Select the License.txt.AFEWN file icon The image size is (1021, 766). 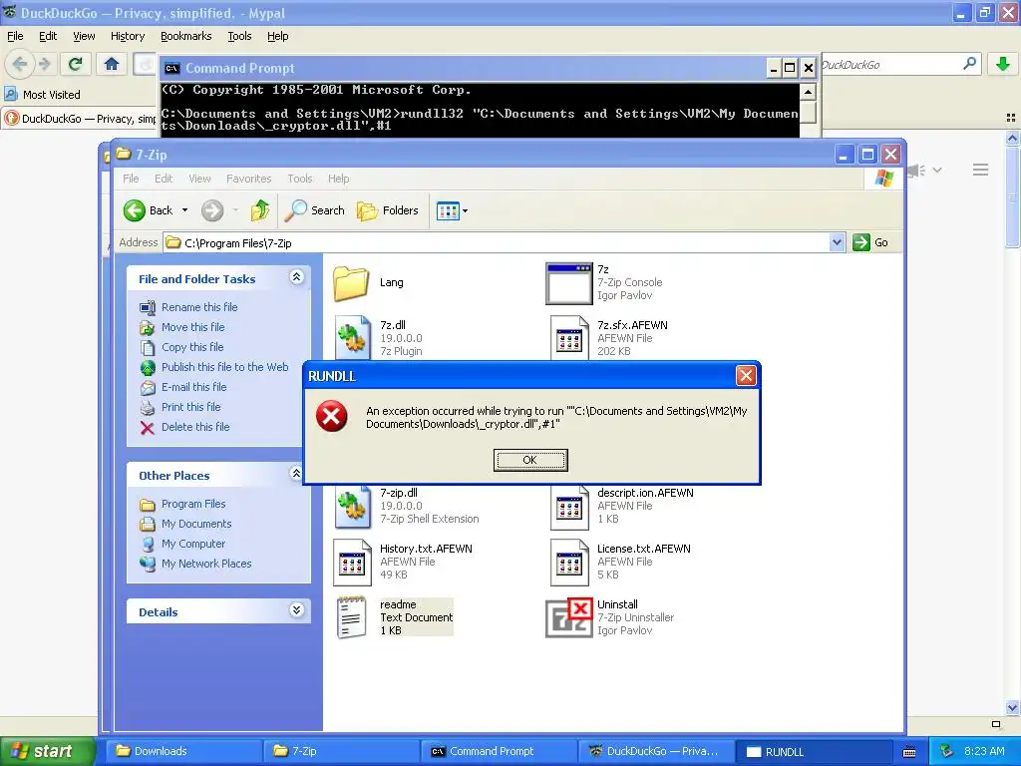(x=569, y=563)
